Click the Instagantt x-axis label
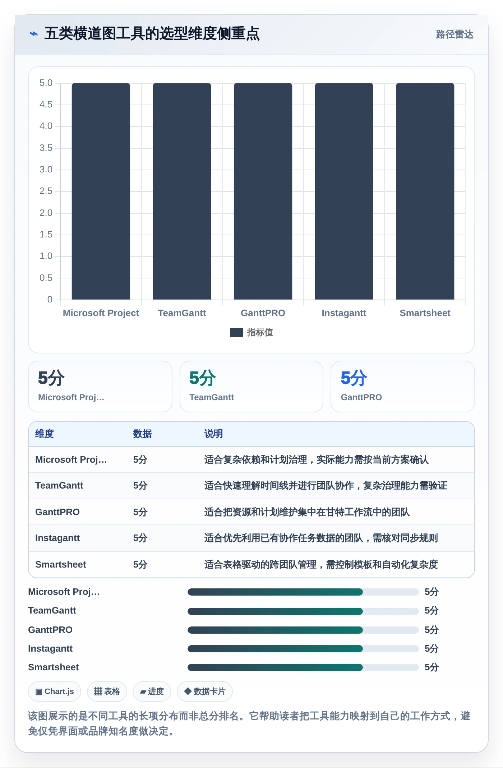The width and height of the screenshot is (503, 768). click(x=344, y=313)
